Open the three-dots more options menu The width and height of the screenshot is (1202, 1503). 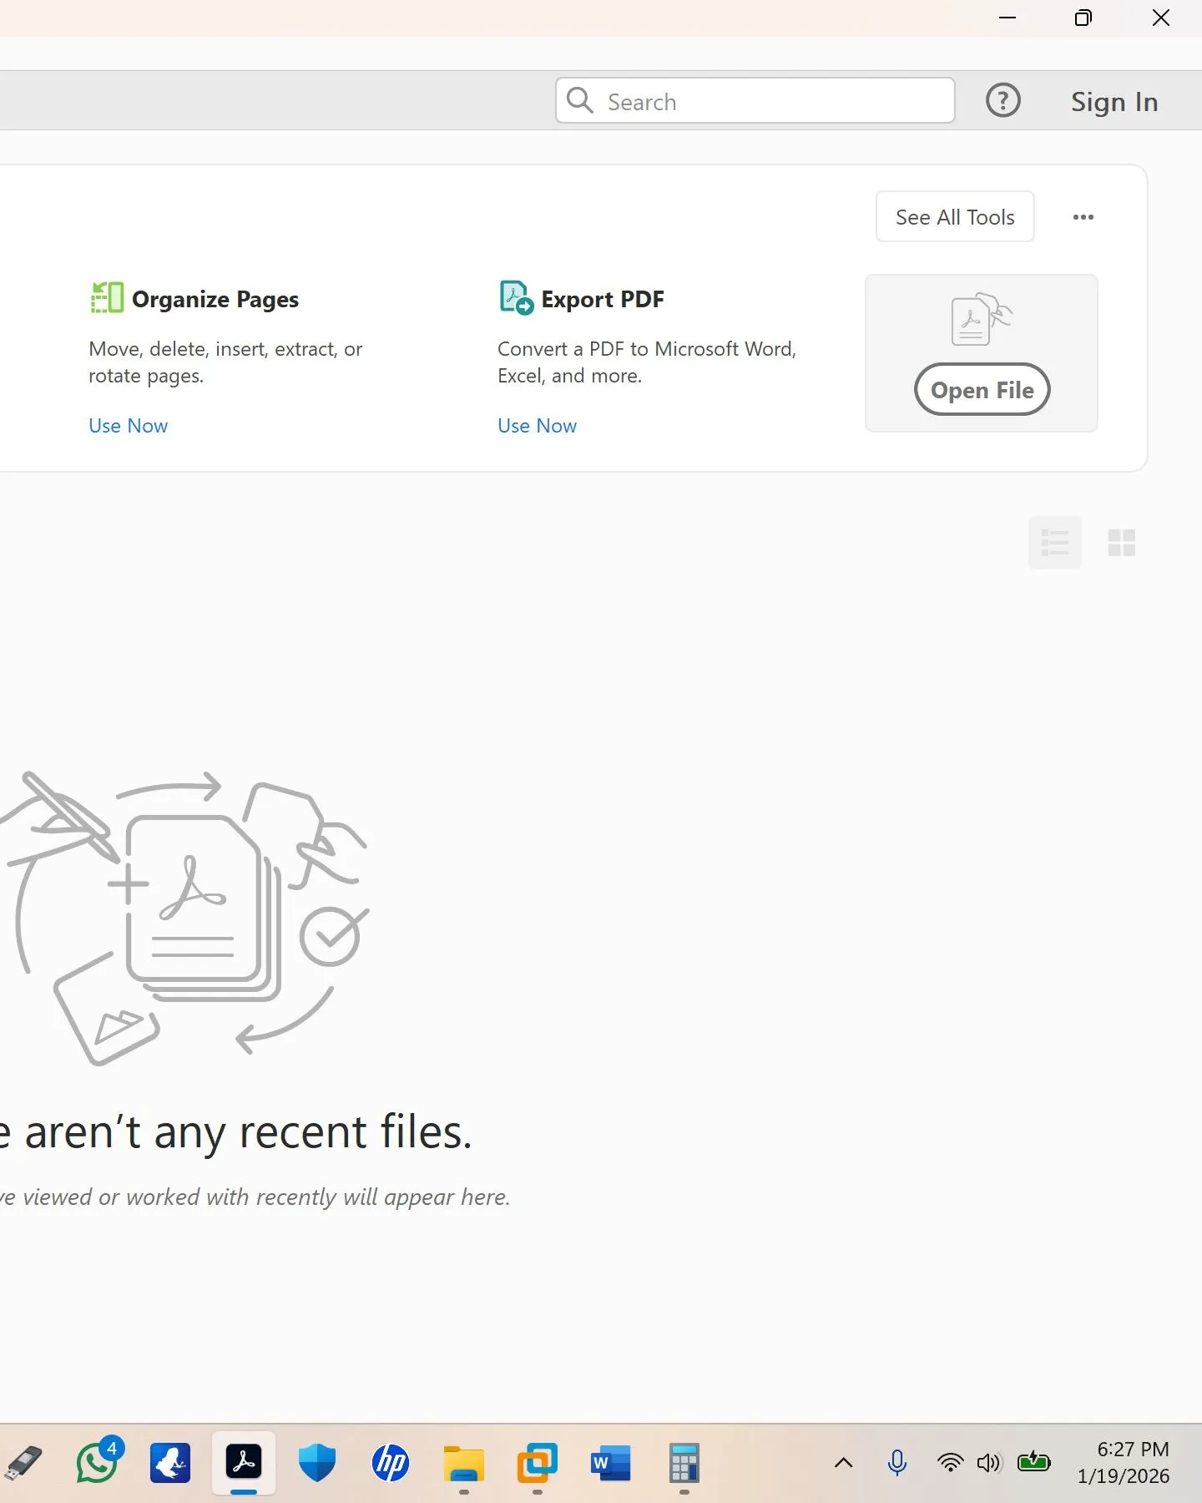point(1083,217)
